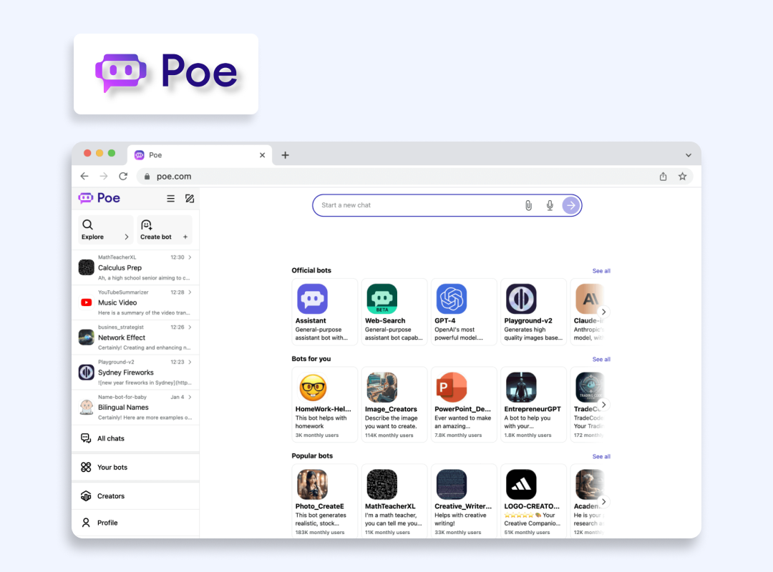Open the EntrepreneurGPT bot thumbnail

[521, 388]
